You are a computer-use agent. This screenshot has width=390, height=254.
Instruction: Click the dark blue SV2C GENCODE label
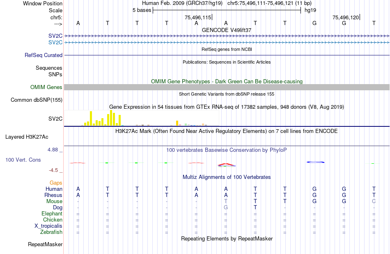click(x=55, y=36)
